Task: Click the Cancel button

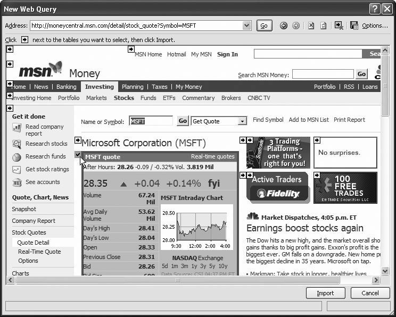Action: [370, 293]
